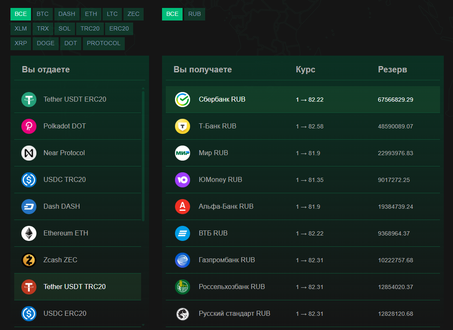
Task: Click the Сбербанк logo icon
Action: (183, 100)
